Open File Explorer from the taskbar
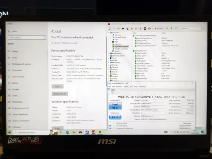Screen dimensions: 212x159 coord(74,132)
